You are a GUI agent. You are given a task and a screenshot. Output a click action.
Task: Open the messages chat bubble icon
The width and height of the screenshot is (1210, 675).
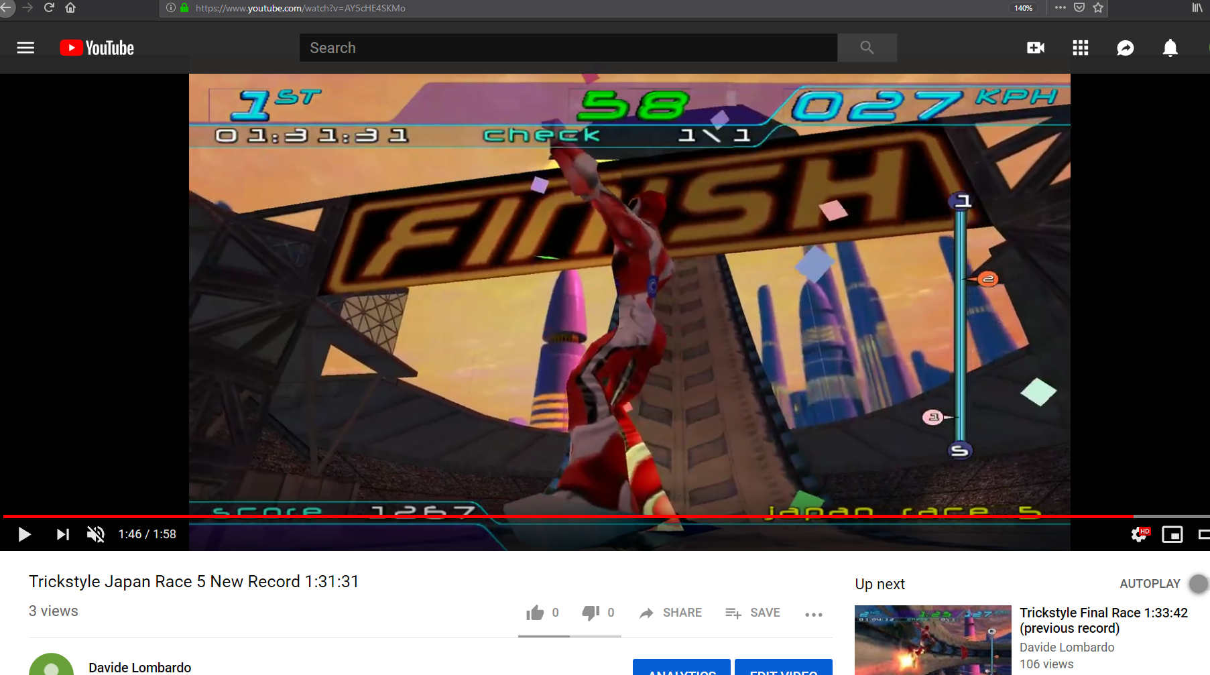coord(1125,48)
